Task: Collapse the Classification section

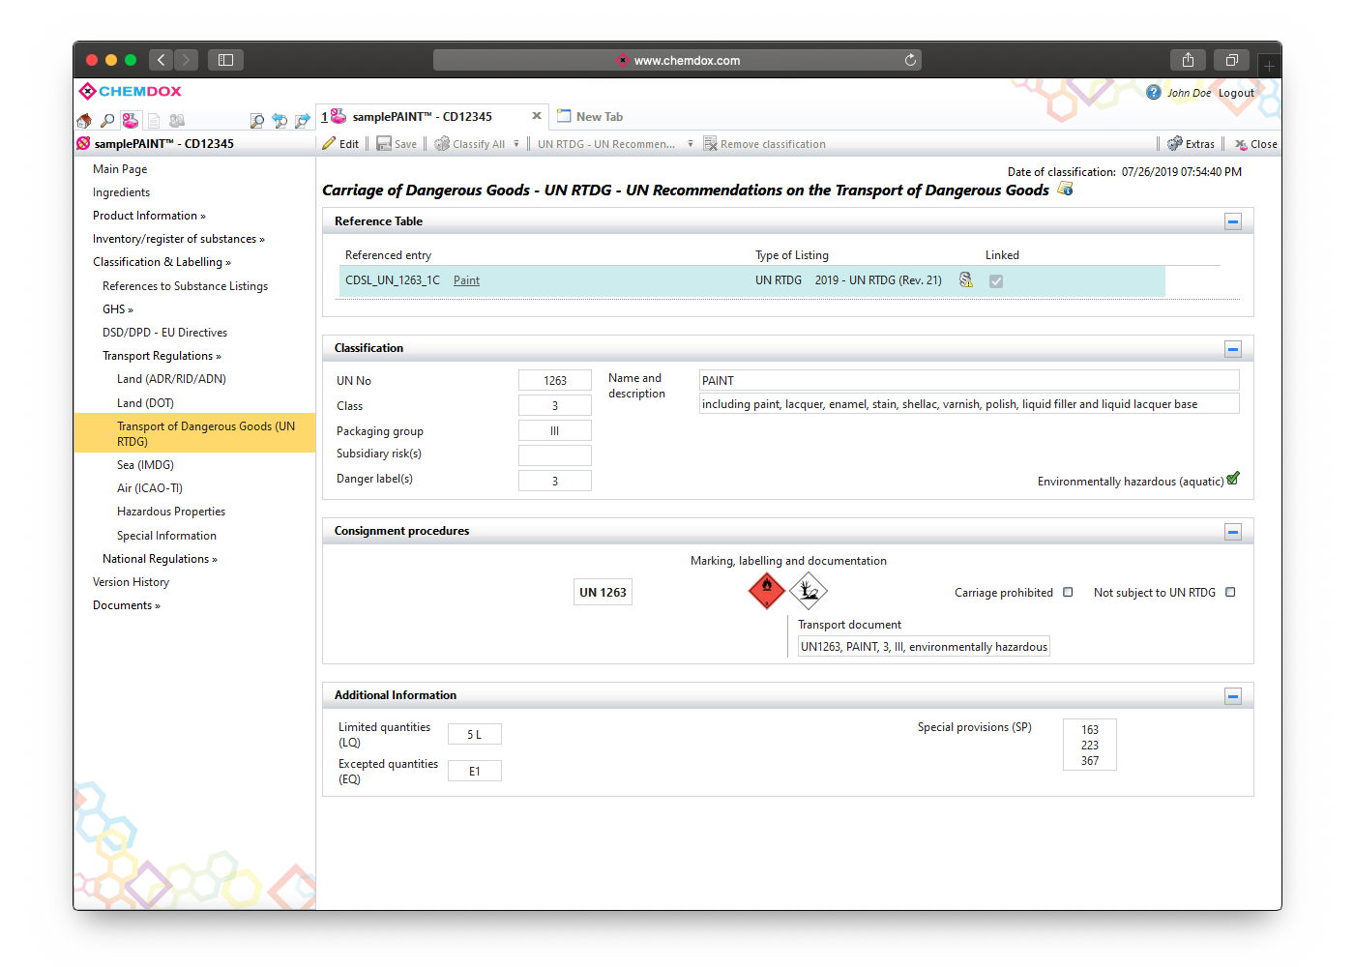Action: pos(1233,348)
